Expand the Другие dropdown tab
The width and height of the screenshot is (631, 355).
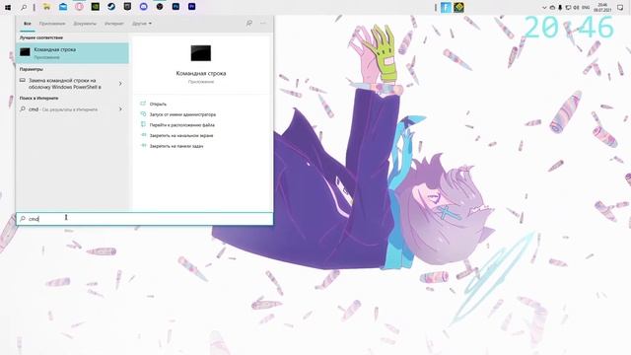coord(142,24)
